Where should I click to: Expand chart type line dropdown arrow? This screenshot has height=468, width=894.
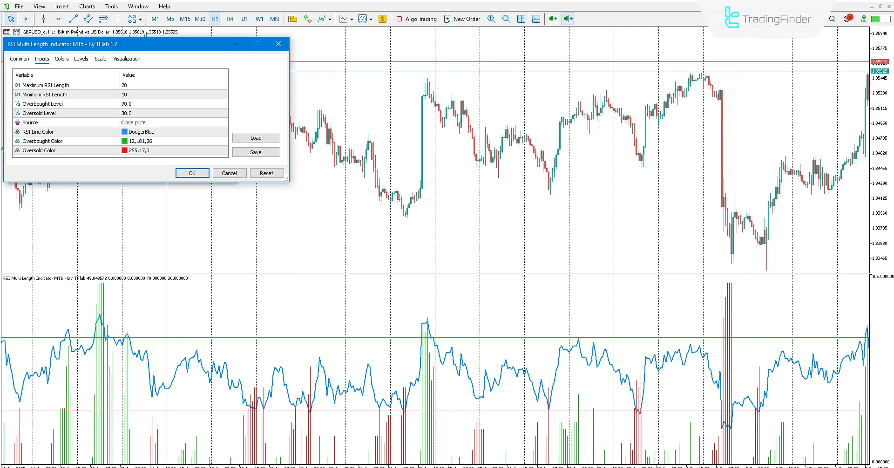pos(352,20)
